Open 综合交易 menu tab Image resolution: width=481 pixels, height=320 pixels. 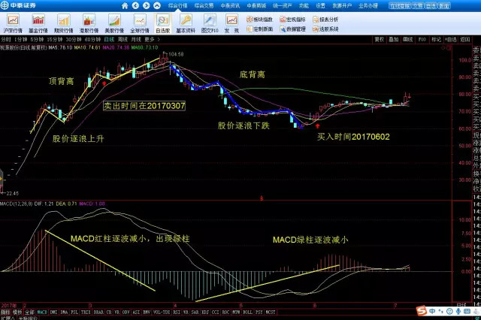coord(204,5)
